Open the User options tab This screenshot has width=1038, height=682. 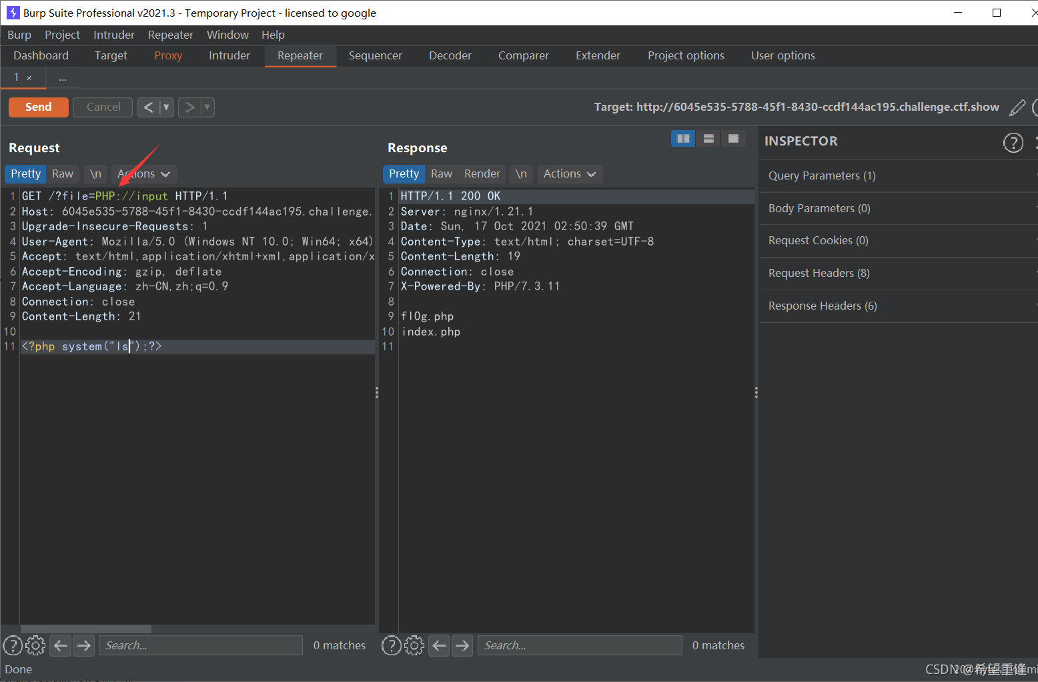click(x=783, y=55)
